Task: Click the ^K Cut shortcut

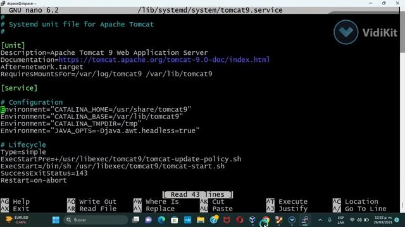Action: (x=212, y=202)
